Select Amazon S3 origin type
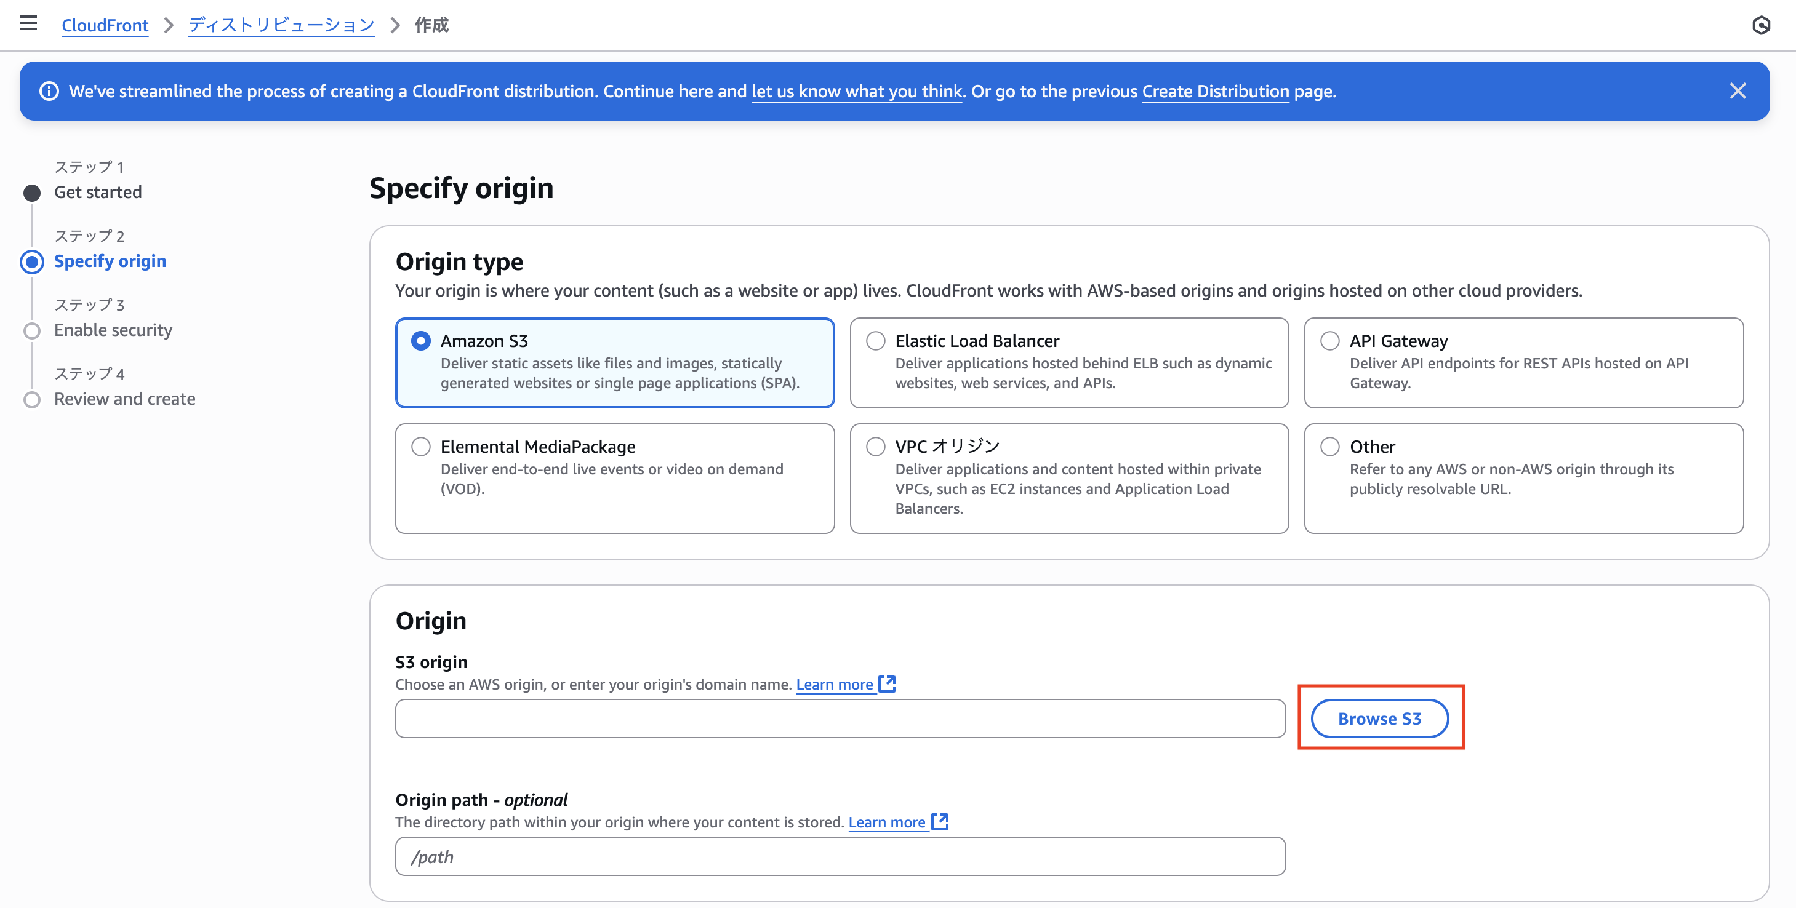 click(614, 363)
